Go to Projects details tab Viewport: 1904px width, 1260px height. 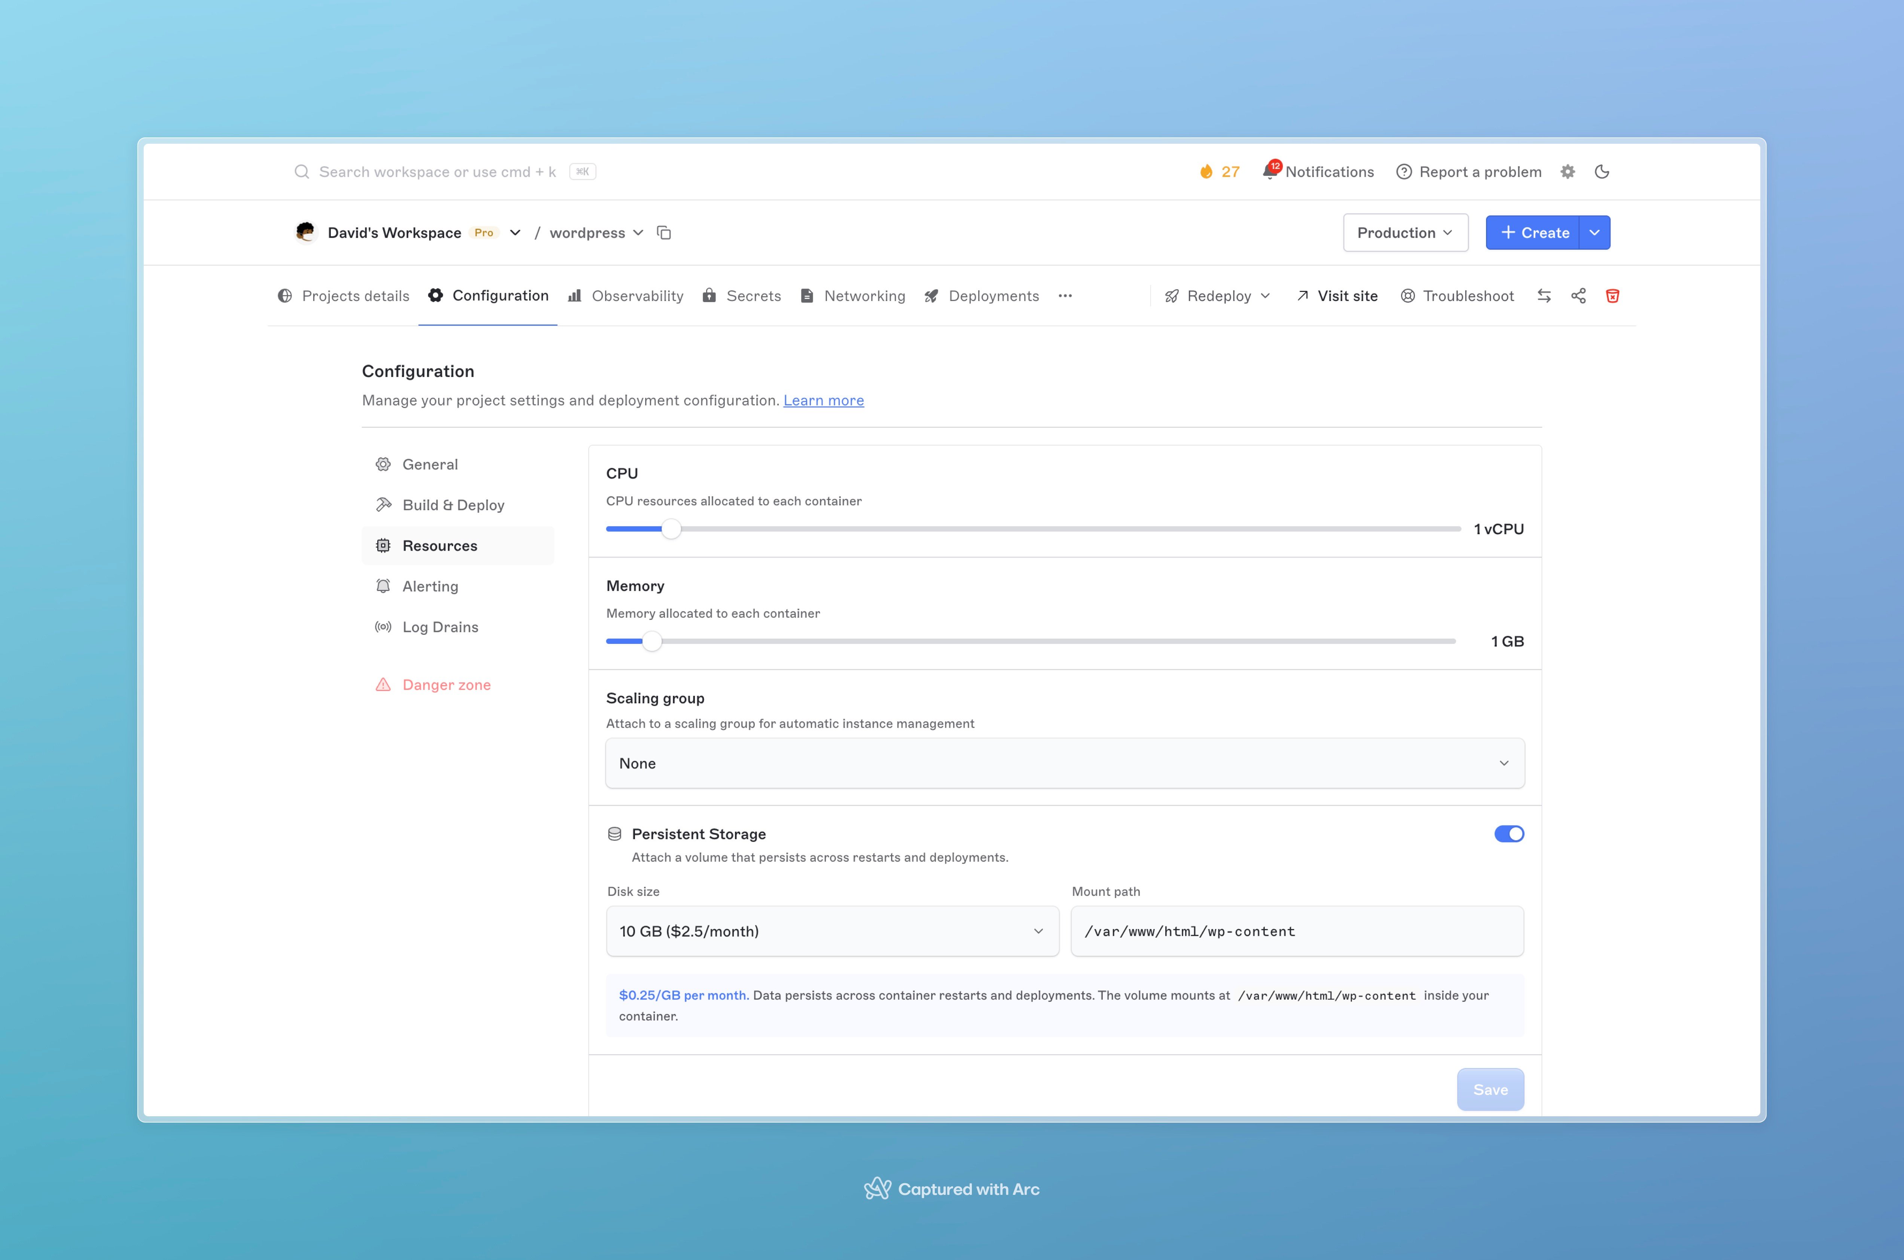tap(343, 296)
